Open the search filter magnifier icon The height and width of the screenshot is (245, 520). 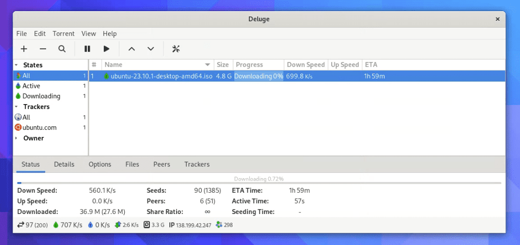point(62,49)
